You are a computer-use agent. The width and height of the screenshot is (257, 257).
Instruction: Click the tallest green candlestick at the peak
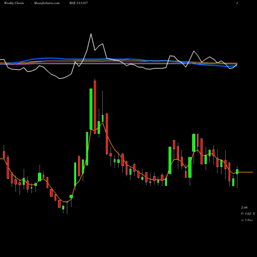tap(91, 109)
